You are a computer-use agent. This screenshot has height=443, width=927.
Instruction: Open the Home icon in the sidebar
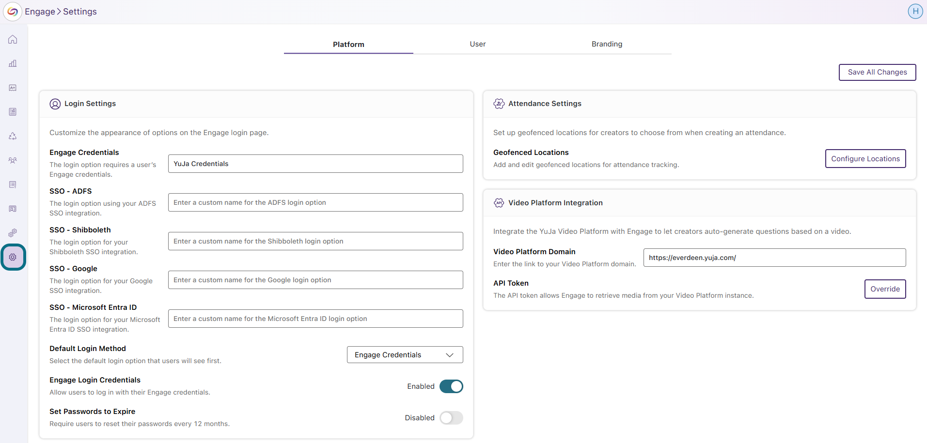click(x=13, y=39)
